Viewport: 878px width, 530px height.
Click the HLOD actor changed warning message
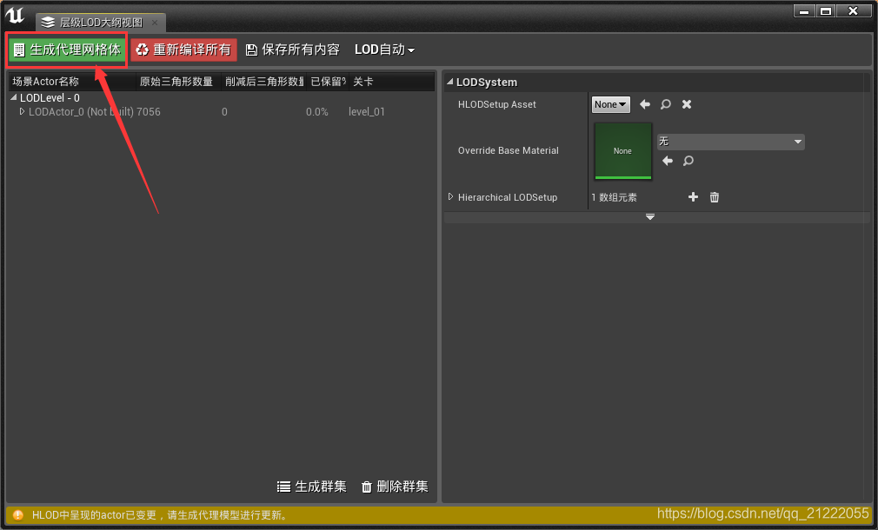coord(160,515)
